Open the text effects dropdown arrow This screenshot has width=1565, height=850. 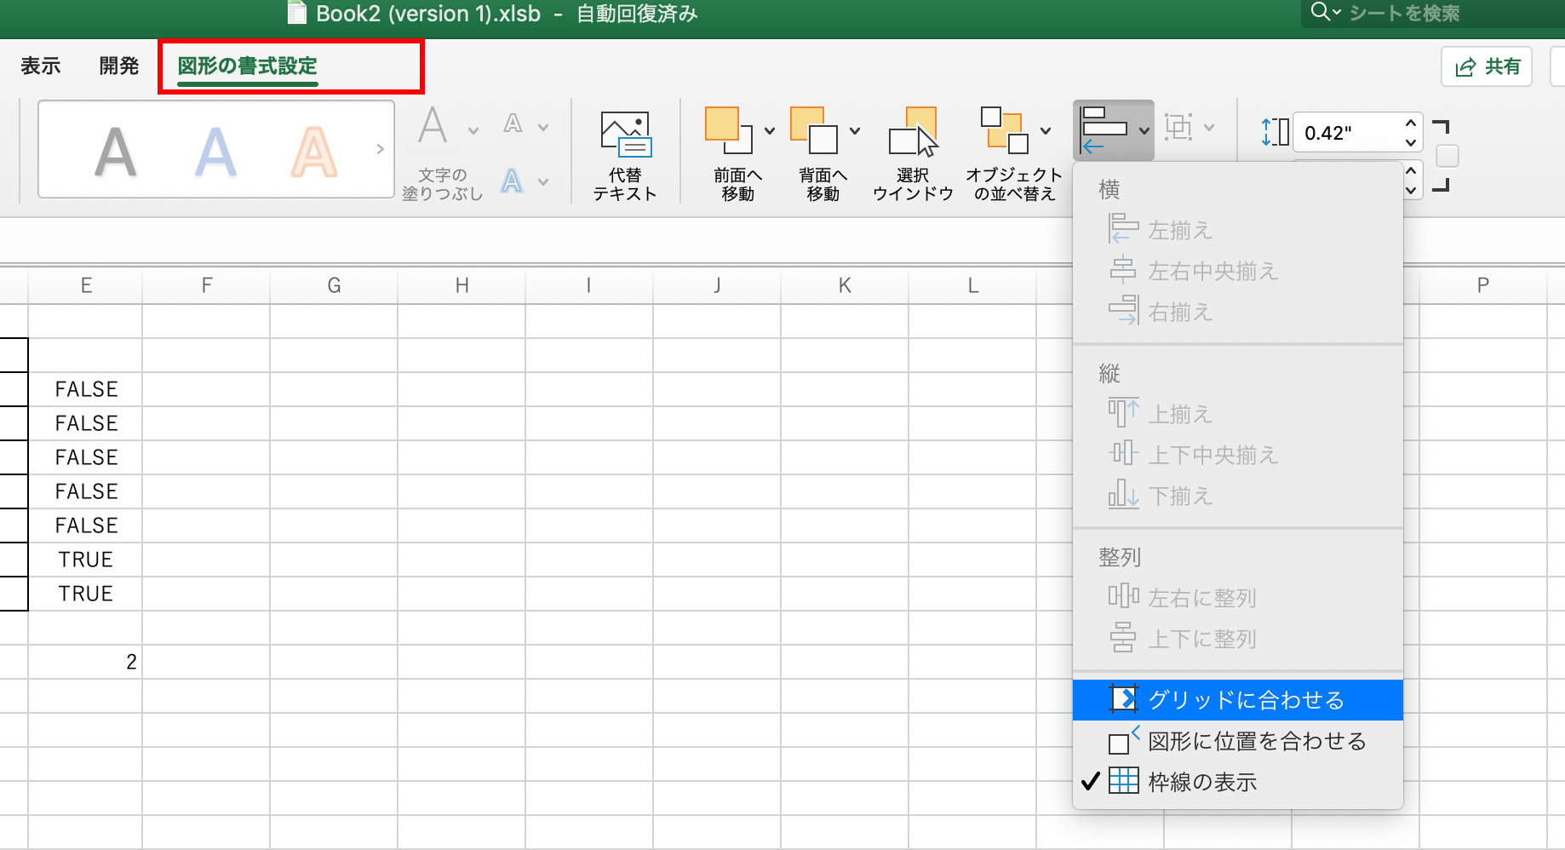coord(543,182)
